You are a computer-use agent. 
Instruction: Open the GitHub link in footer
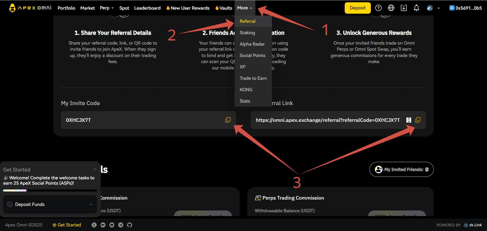(130, 225)
